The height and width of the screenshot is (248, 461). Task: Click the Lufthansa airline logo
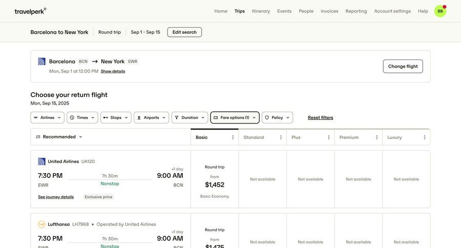[41, 224]
